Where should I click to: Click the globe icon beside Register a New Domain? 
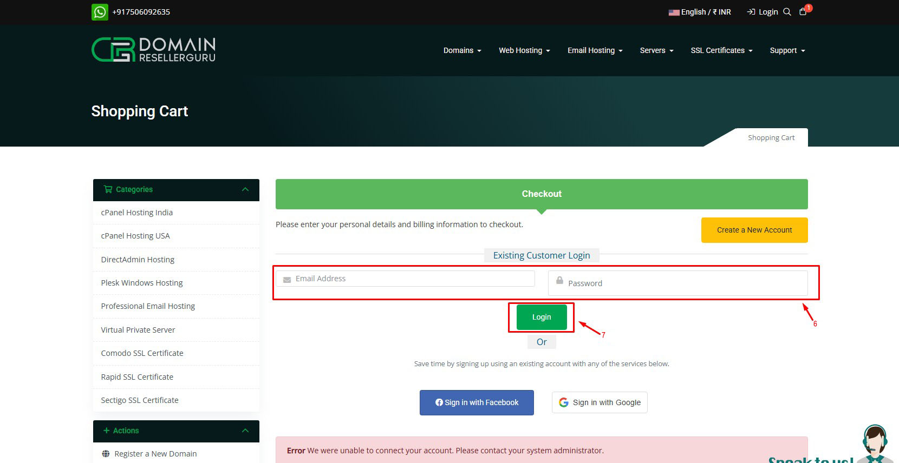106,454
